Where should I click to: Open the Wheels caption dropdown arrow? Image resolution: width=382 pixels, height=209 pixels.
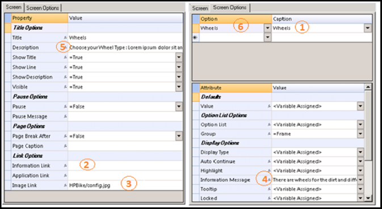tap(368, 28)
